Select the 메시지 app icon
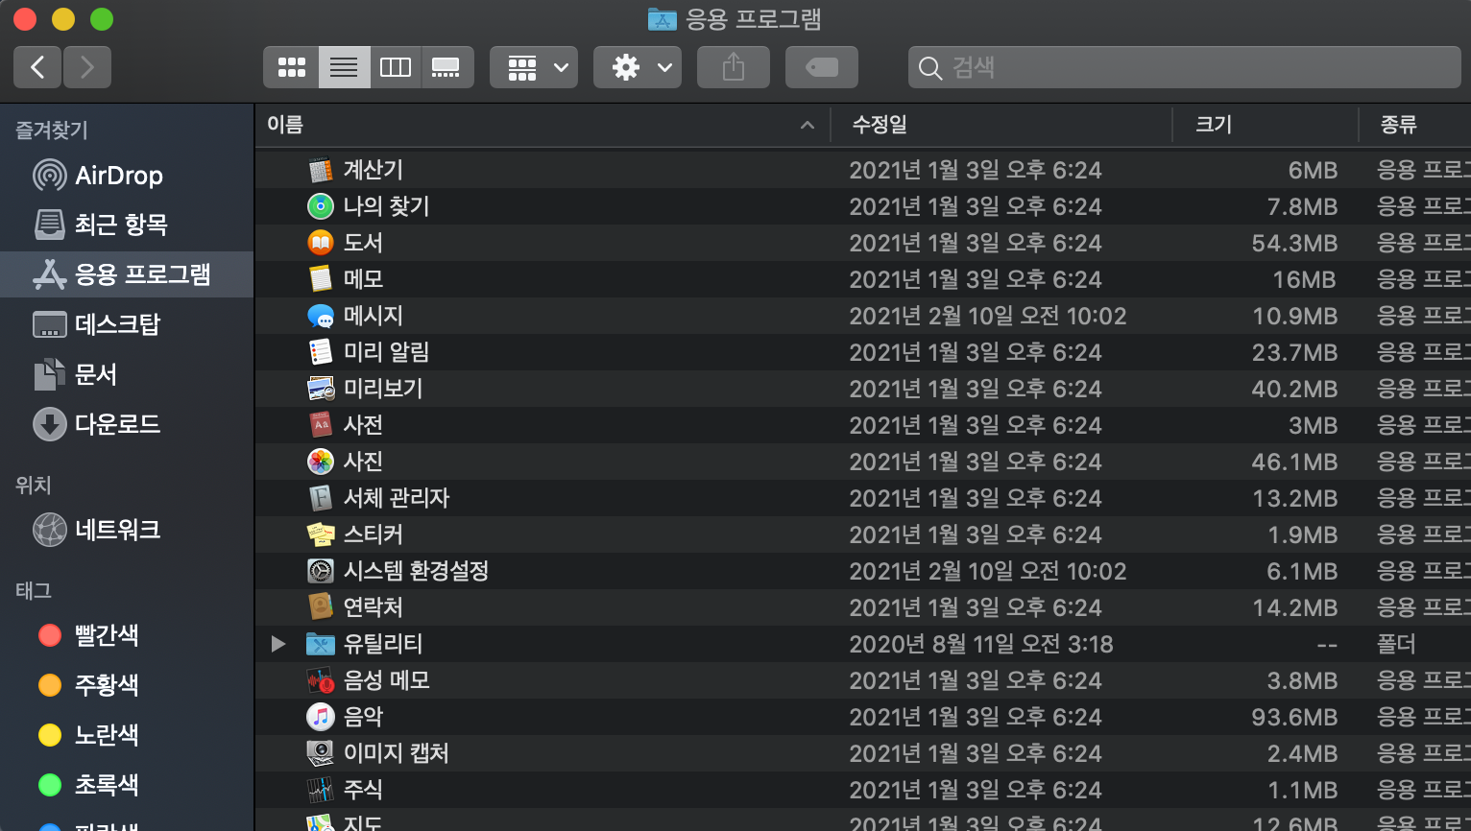This screenshot has width=1471, height=831. [321, 316]
